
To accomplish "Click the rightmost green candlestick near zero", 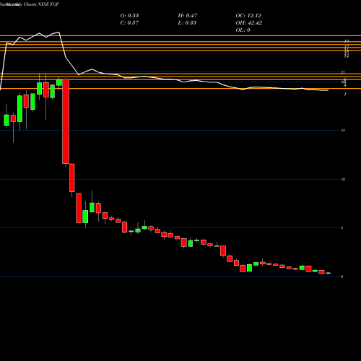I will click(329, 273).
